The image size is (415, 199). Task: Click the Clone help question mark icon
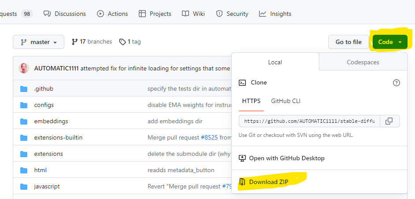pyautogui.click(x=396, y=83)
